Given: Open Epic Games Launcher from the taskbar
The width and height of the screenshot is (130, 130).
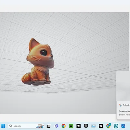Looking at the screenshot, I should tap(86, 126).
